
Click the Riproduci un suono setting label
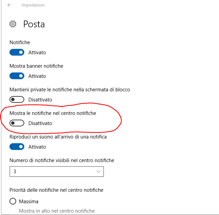coord(58,137)
